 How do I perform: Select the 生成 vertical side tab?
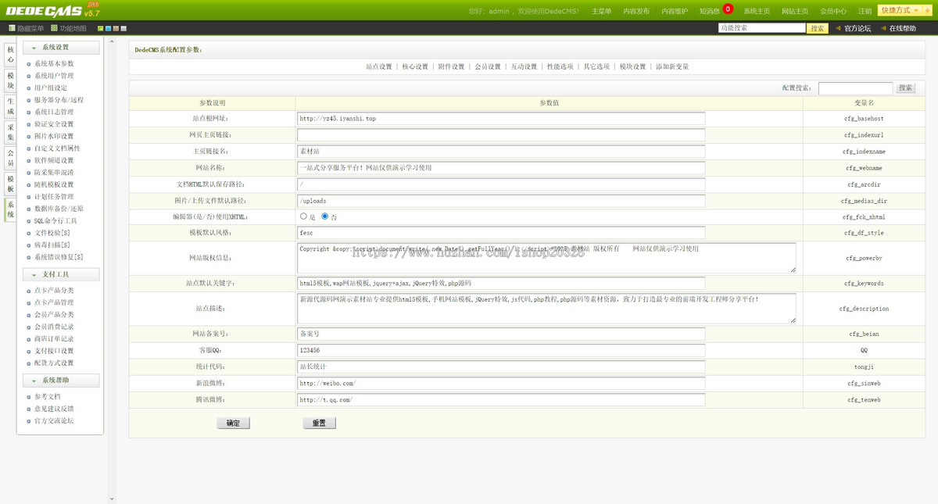click(10, 106)
